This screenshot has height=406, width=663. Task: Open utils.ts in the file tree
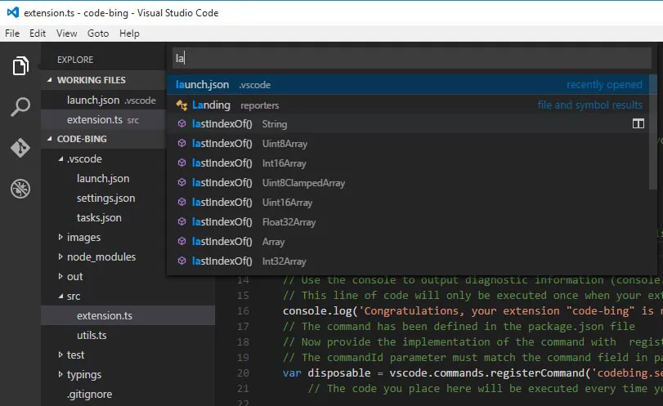pos(92,336)
